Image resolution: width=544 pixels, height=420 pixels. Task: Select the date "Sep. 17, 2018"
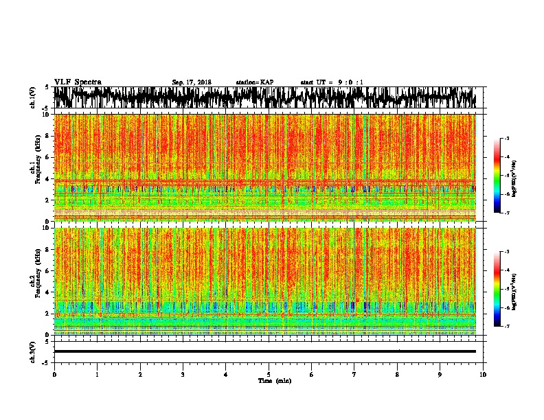[192, 82]
